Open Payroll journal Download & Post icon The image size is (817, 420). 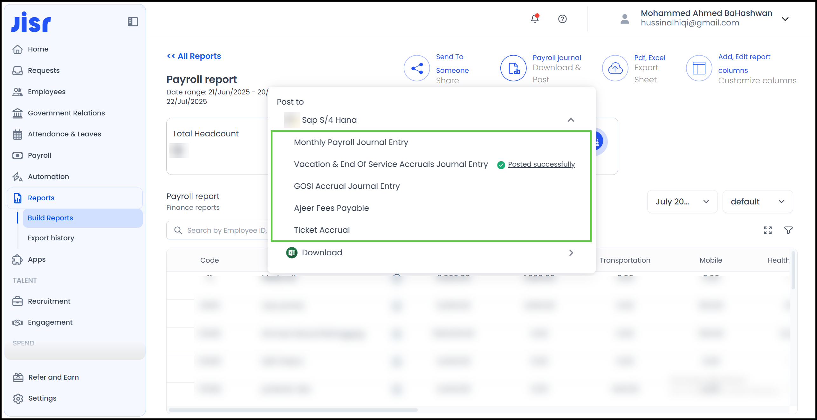[x=513, y=68]
